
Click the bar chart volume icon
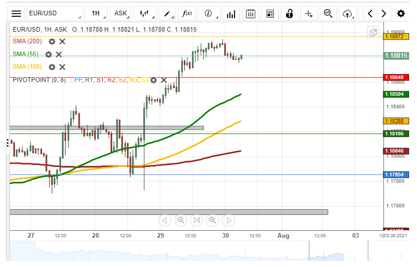coord(231,13)
